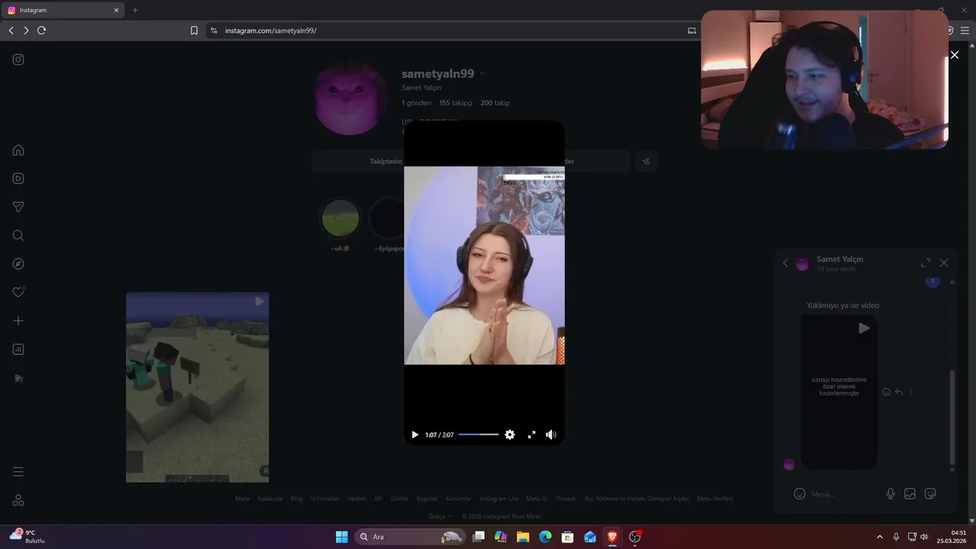Click the Takiptesin following button
The image size is (976, 549).
click(x=386, y=162)
